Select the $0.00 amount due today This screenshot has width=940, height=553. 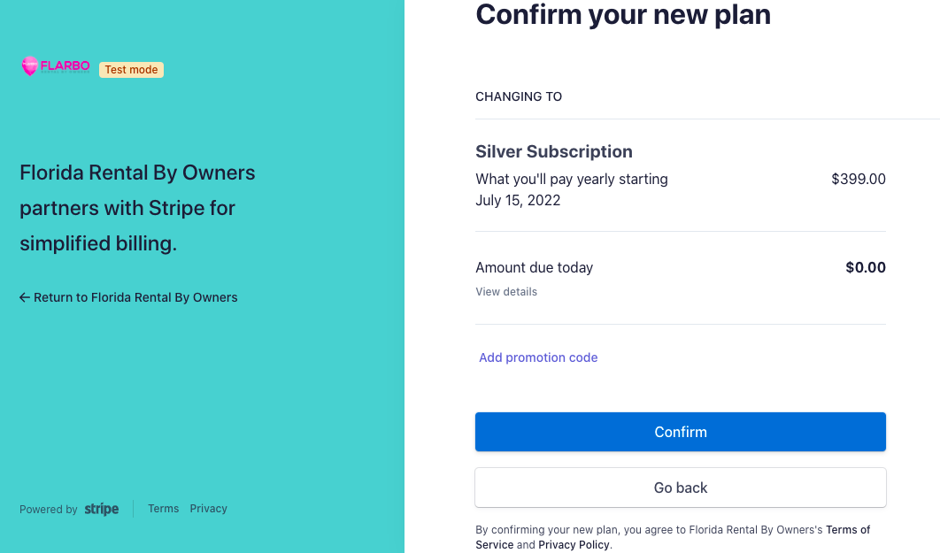click(x=865, y=267)
